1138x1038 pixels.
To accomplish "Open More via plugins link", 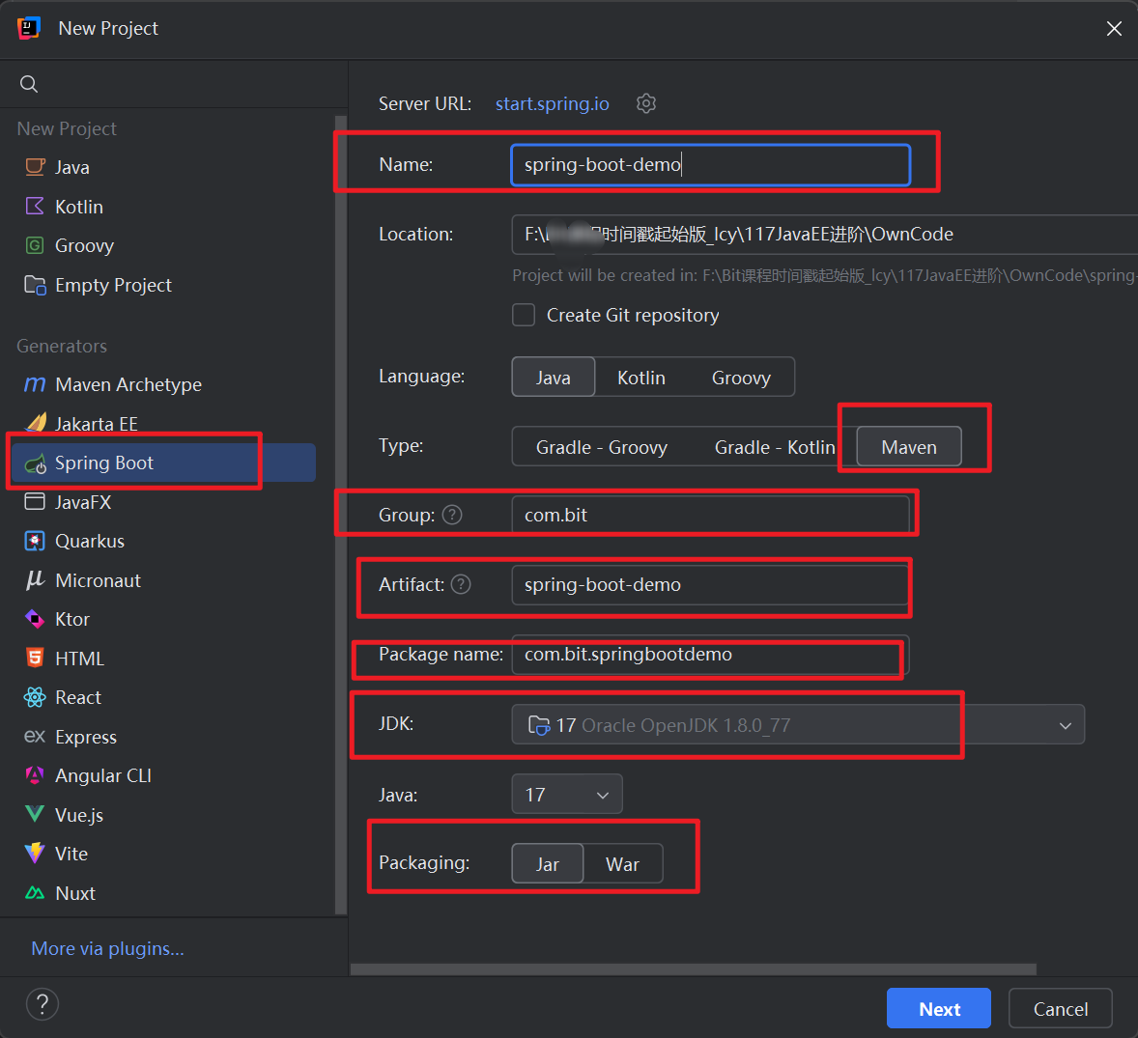I will click(x=107, y=948).
